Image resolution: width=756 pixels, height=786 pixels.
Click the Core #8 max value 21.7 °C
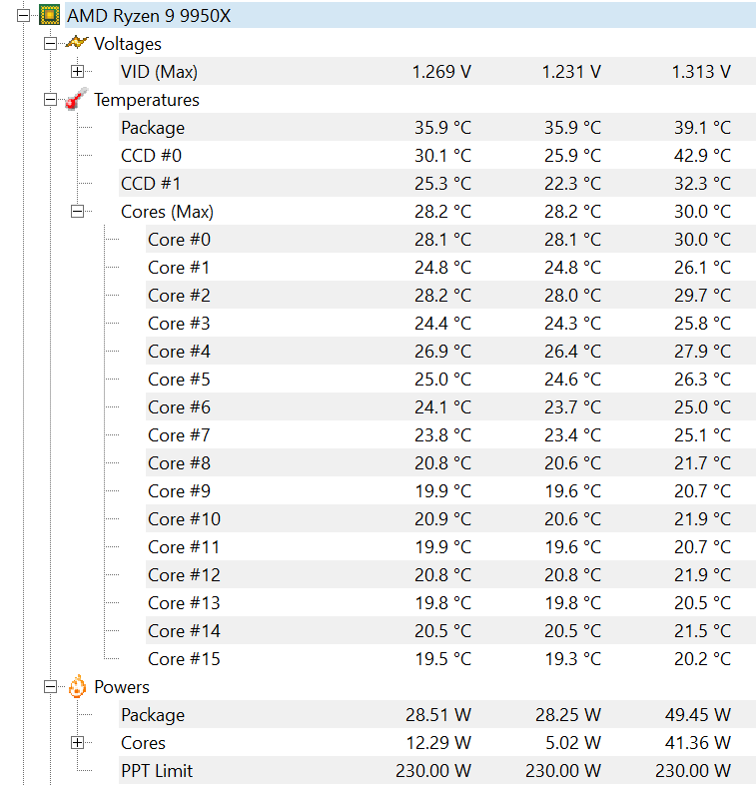[x=702, y=463]
